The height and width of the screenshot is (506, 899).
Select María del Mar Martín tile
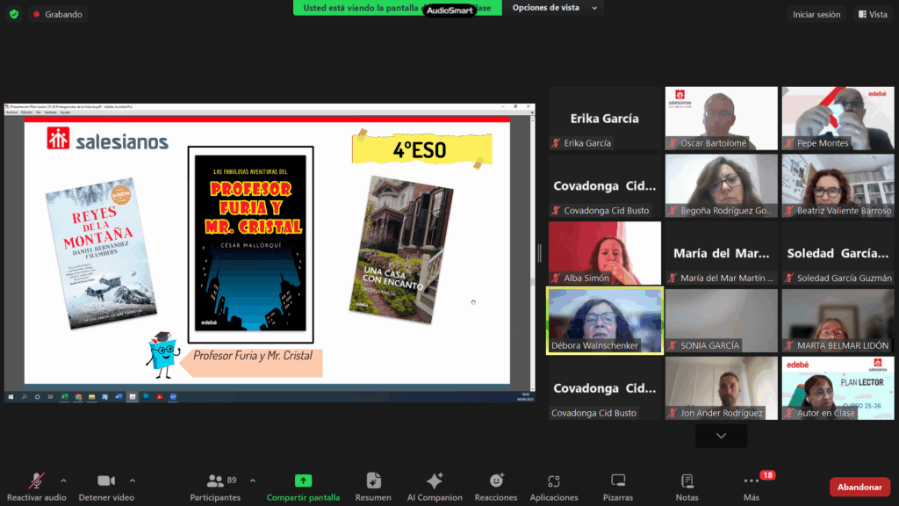pos(722,253)
